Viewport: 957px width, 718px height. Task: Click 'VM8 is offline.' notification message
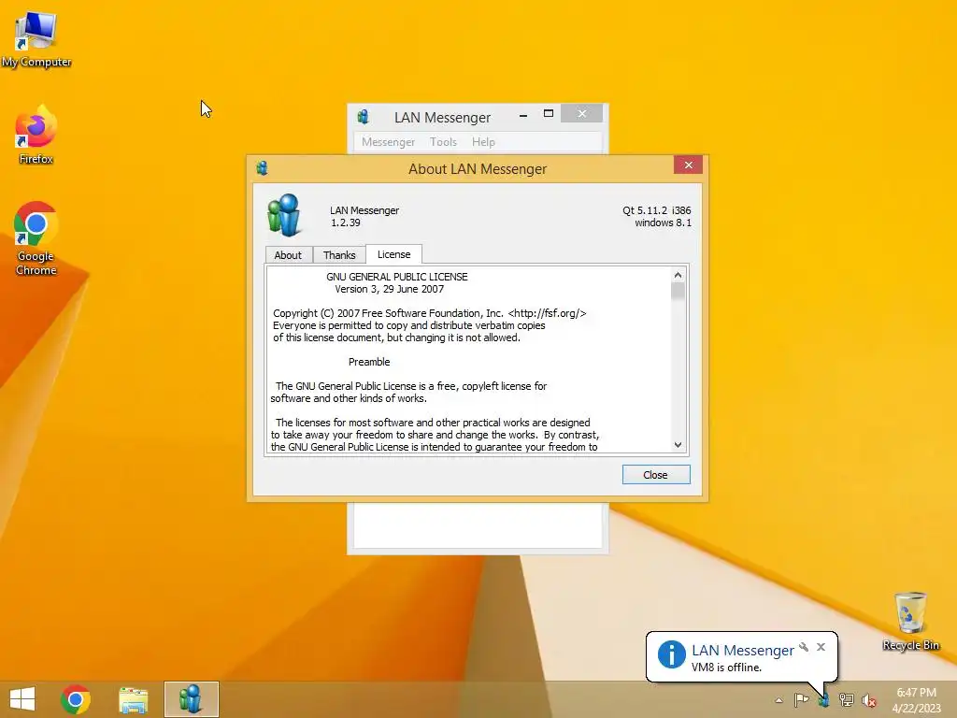click(x=726, y=668)
